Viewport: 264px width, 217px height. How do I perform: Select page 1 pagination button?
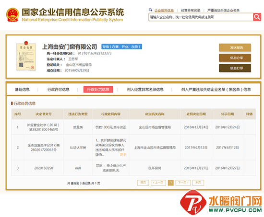click(x=171, y=183)
